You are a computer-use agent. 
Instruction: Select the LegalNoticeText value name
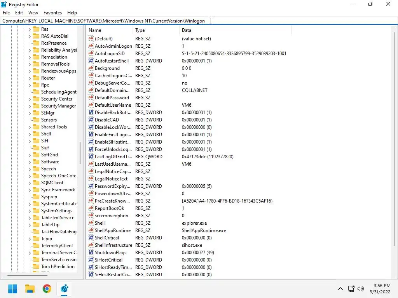pos(111,179)
